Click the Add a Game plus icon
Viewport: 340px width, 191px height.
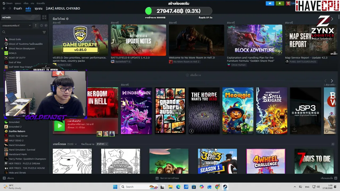click(x=4, y=178)
